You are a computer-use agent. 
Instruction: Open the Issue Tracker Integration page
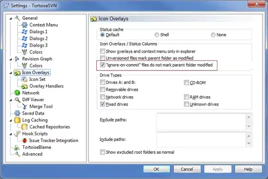[x=54, y=140]
